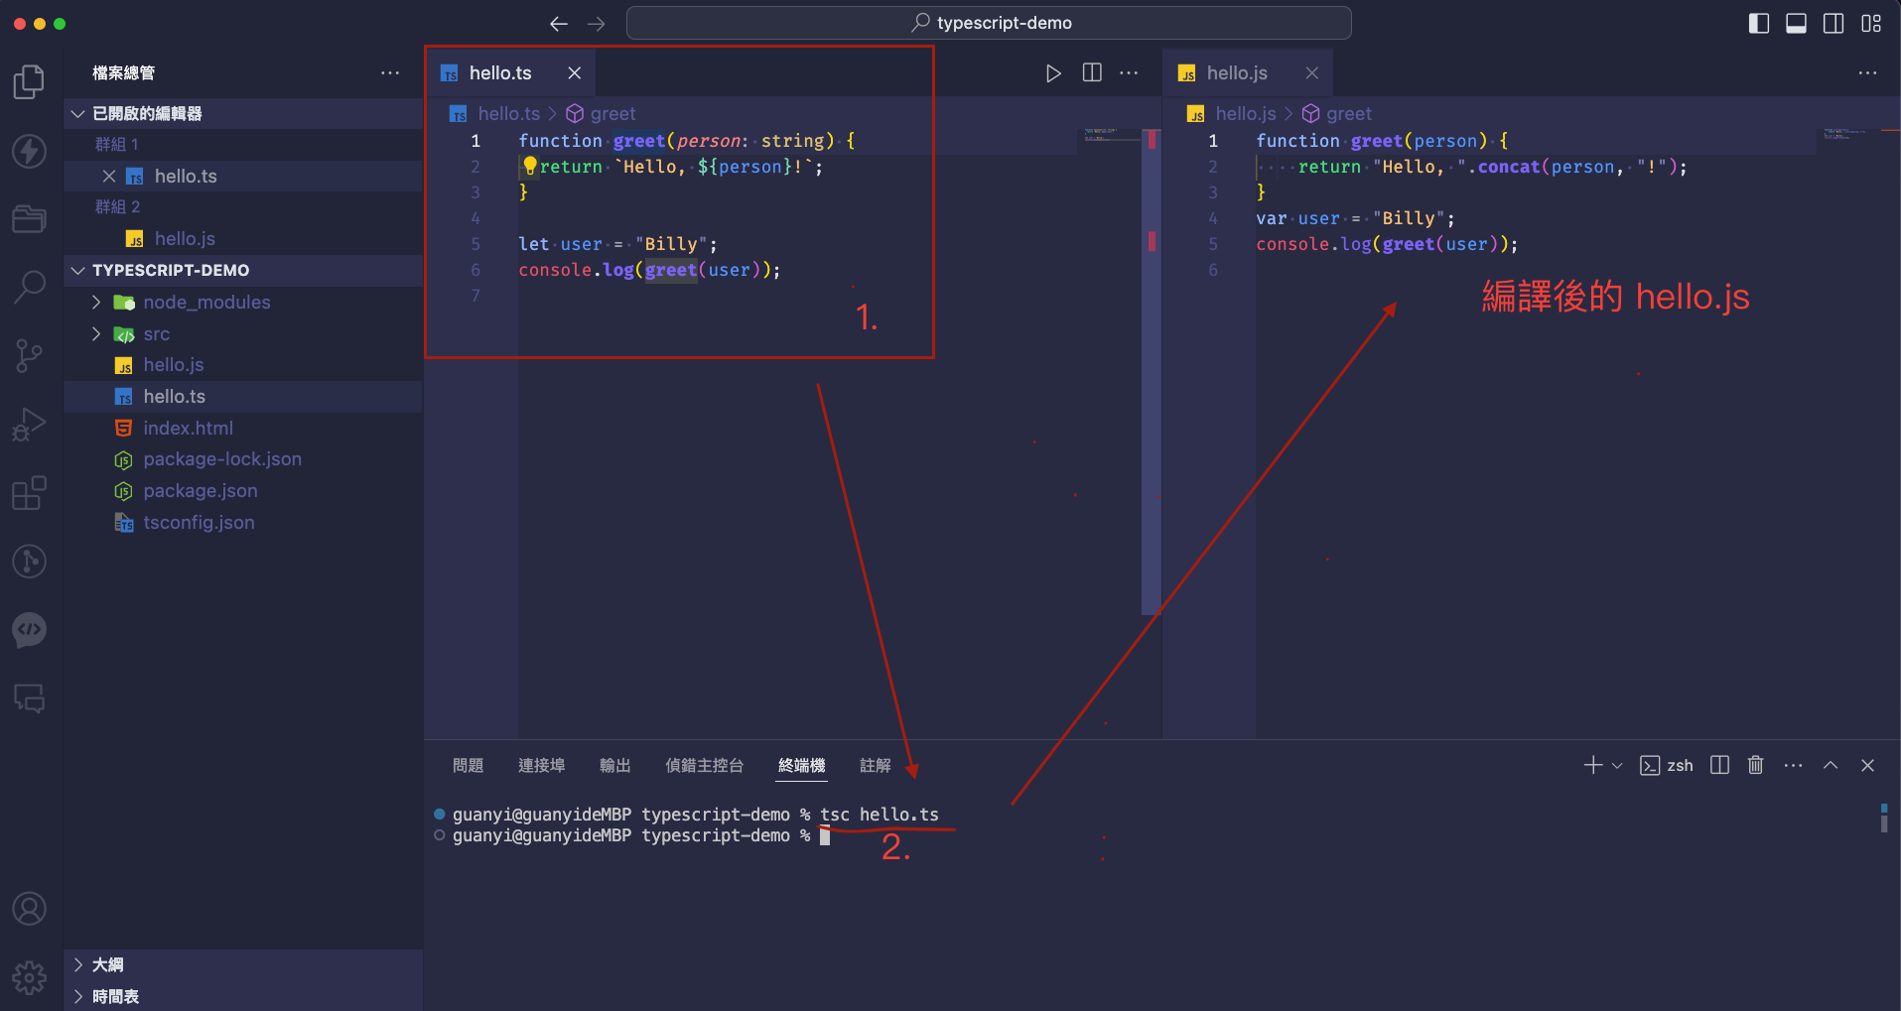The height and width of the screenshot is (1011, 1901).
Task: Open terminal panel more actions menu
Action: pyautogui.click(x=1793, y=765)
